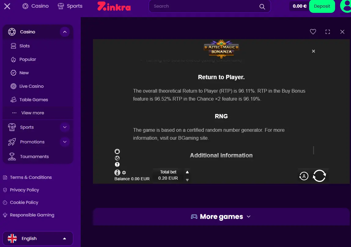Open the question mark help icon
Viewport: 351px width, 247px height.
[117, 164]
